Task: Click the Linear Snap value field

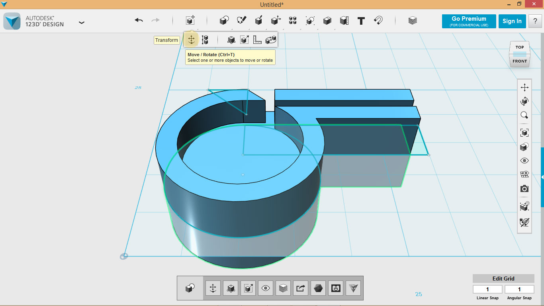Action: 487,289
